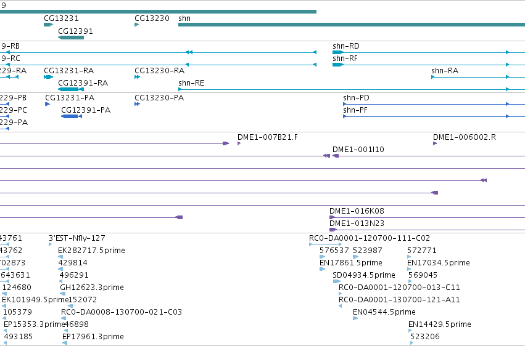Click the CG13231-RA transcript glyph
The width and height of the screenshot is (525, 346).
tap(49, 77)
